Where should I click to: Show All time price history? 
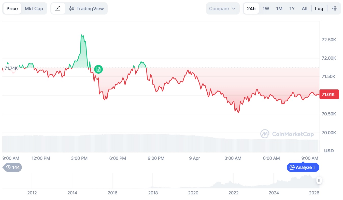[x=305, y=8]
